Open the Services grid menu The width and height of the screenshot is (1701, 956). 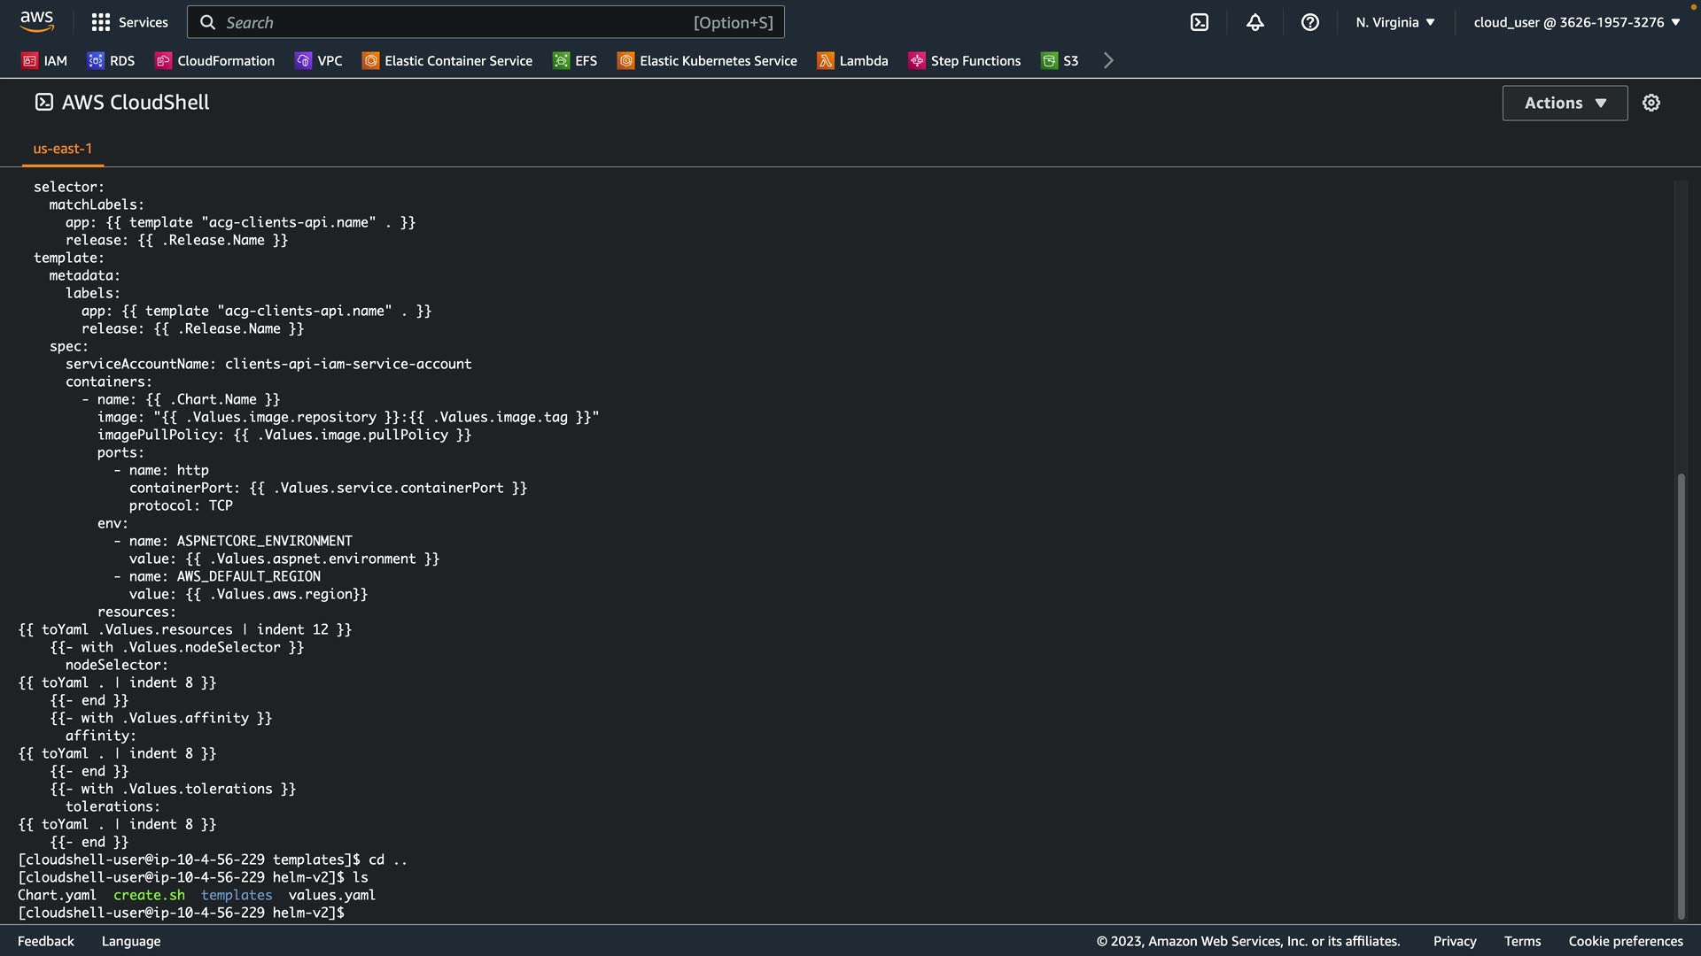pos(129,22)
